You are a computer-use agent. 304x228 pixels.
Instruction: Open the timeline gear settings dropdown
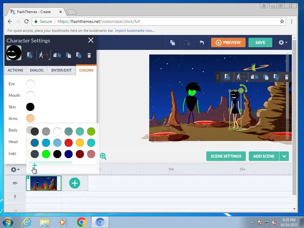coord(15,170)
